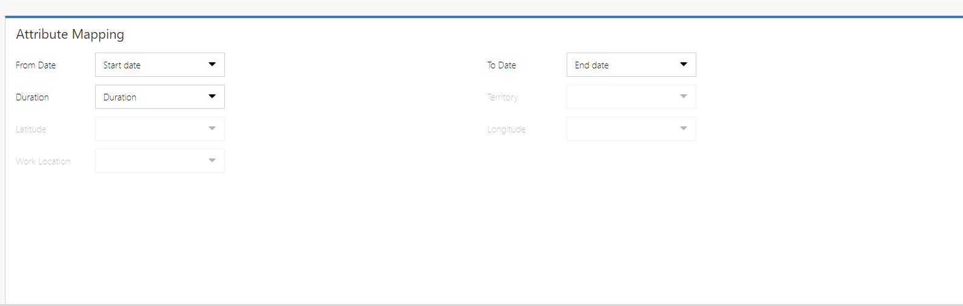This screenshot has width=963, height=306.
Task: Click the To Date field label
Action: pos(501,65)
